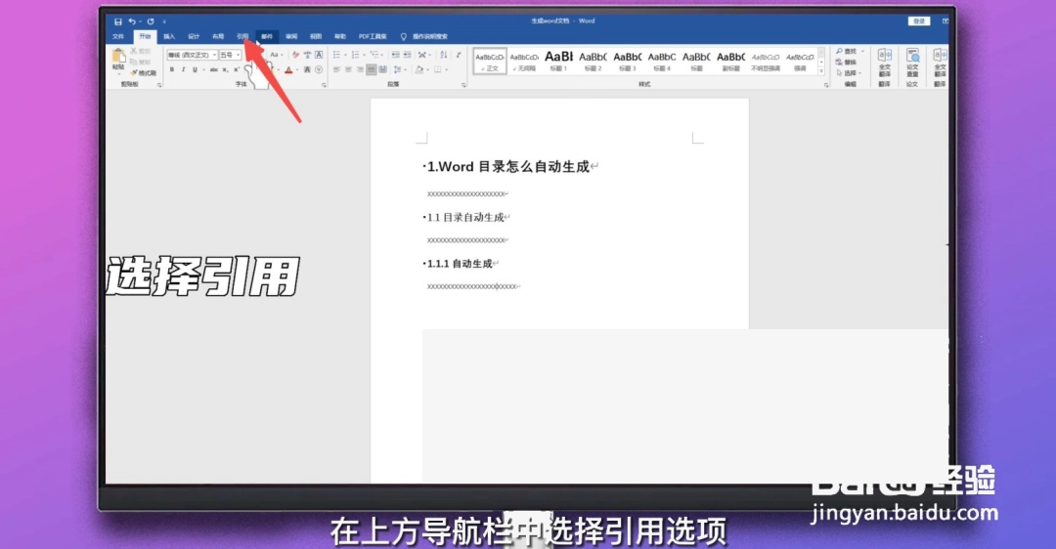1056x549 pixels.
Task: Open the 文件 (File) tab
Action: 118,36
